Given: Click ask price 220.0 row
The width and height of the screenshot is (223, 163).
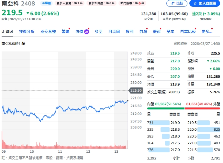Looking at the screenshot, I should (204, 129).
